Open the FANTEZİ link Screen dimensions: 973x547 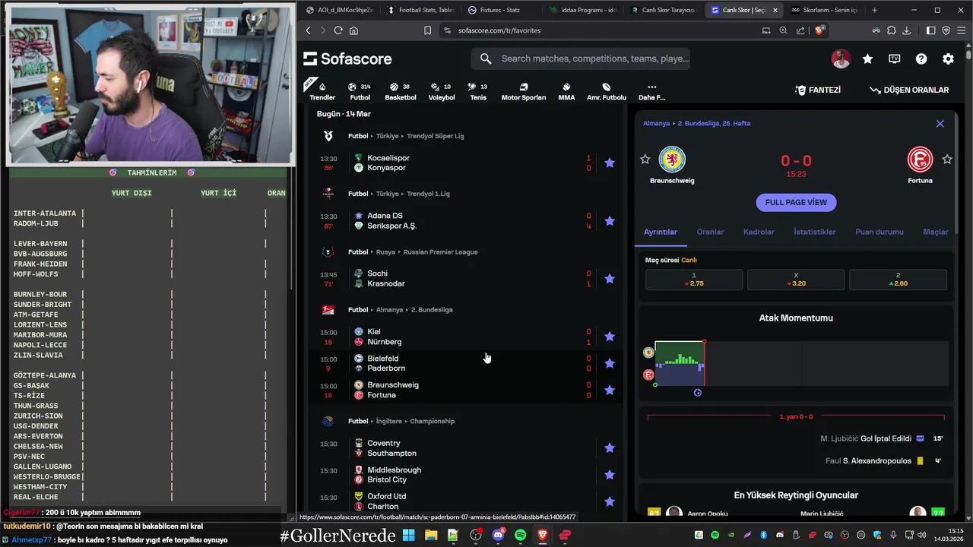pyautogui.click(x=818, y=90)
